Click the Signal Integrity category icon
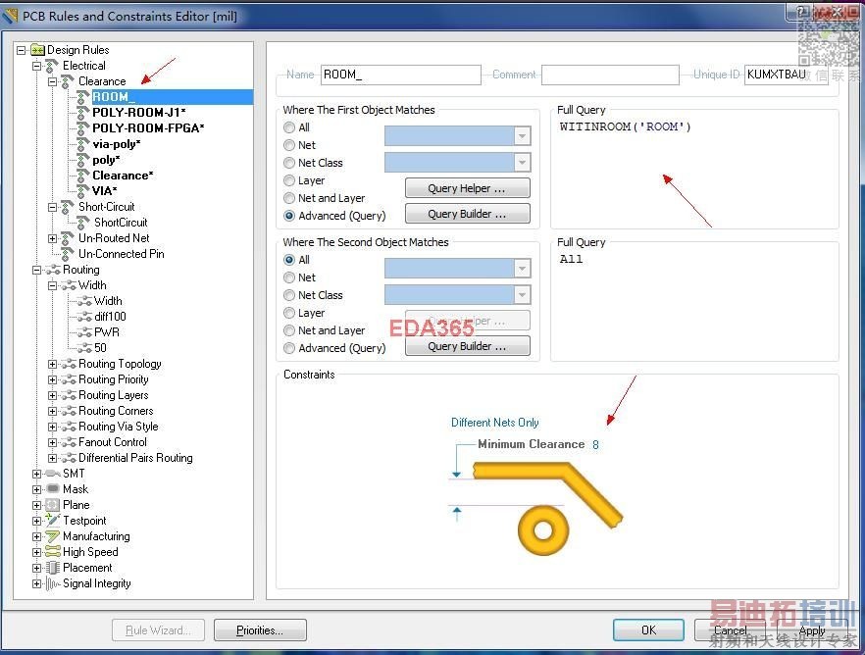This screenshot has width=865, height=655. click(53, 583)
